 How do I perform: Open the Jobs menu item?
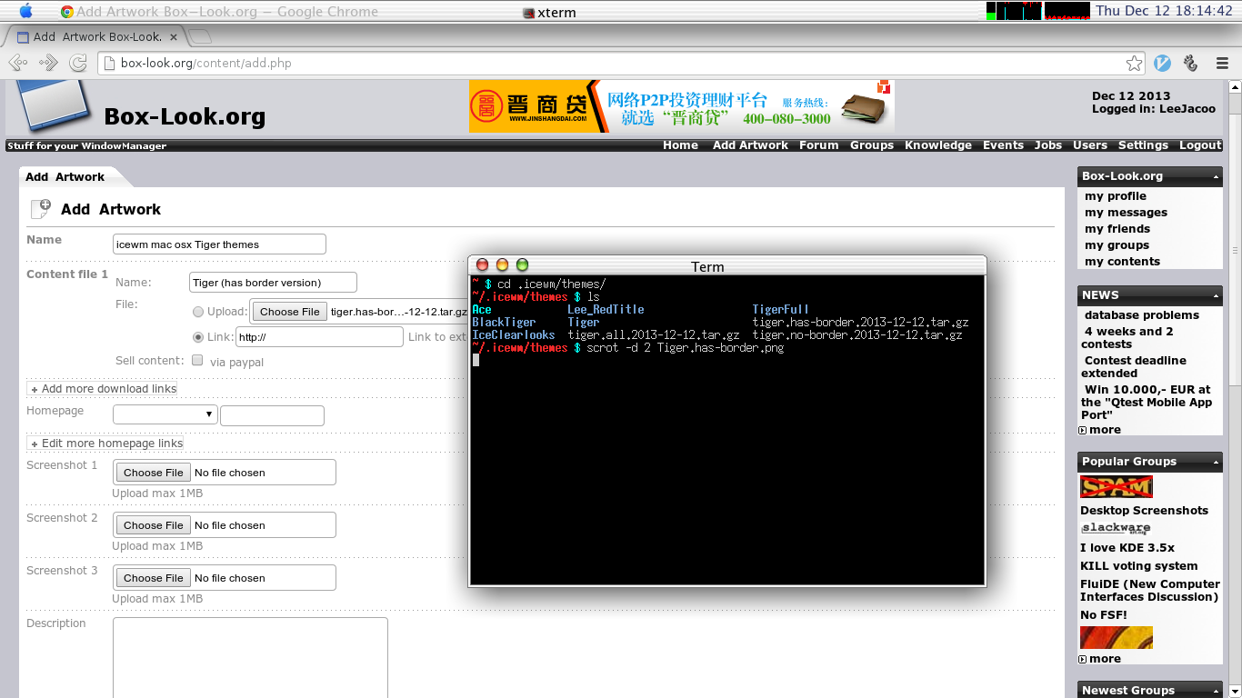(1047, 145)
